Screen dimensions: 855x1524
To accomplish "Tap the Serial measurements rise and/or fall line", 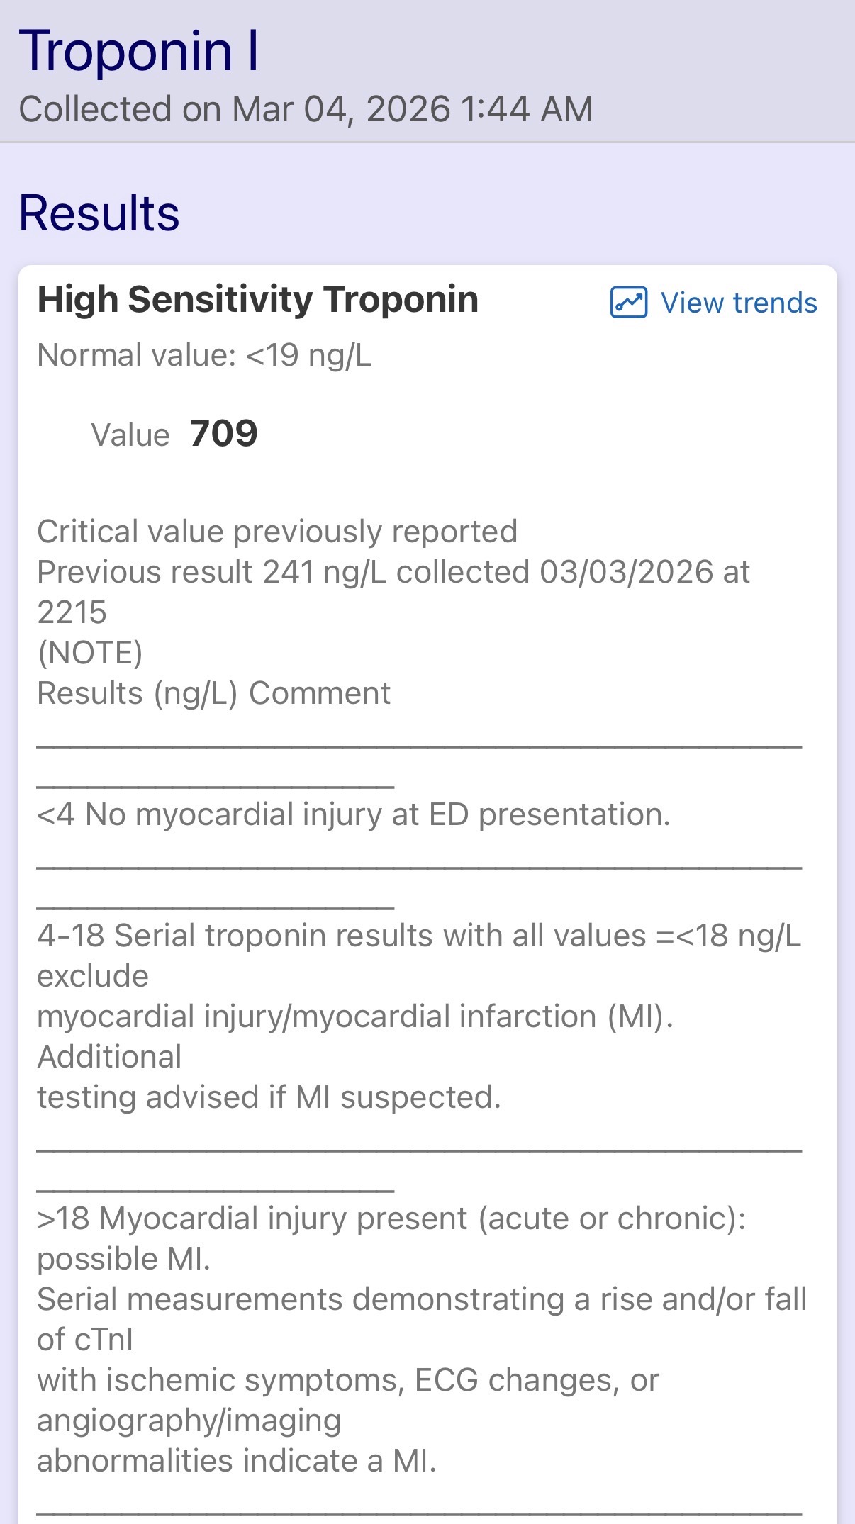I will pos(421,1299).
